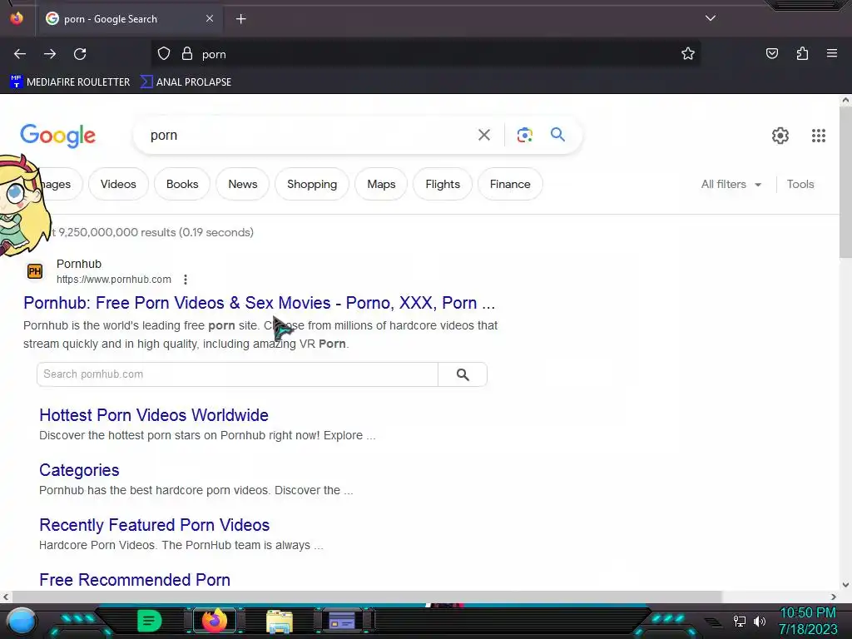Open the MEDIAFIRE ROULETTER bookmark
Screen dimensions: 852x639
(x=70, y=82)
